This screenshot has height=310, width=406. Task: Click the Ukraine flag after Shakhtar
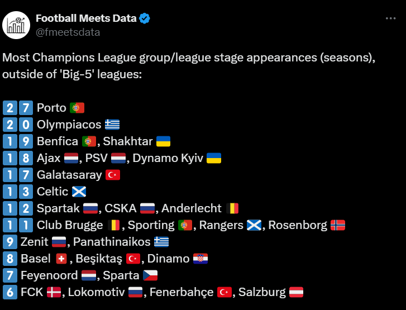point(164,141)
